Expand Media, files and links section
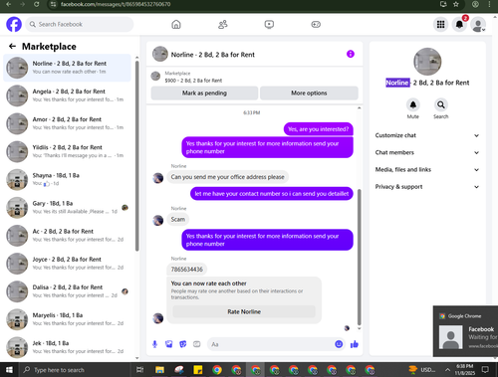 click(427, 169)
